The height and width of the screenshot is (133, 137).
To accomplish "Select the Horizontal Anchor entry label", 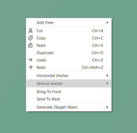I will (52, 76).
